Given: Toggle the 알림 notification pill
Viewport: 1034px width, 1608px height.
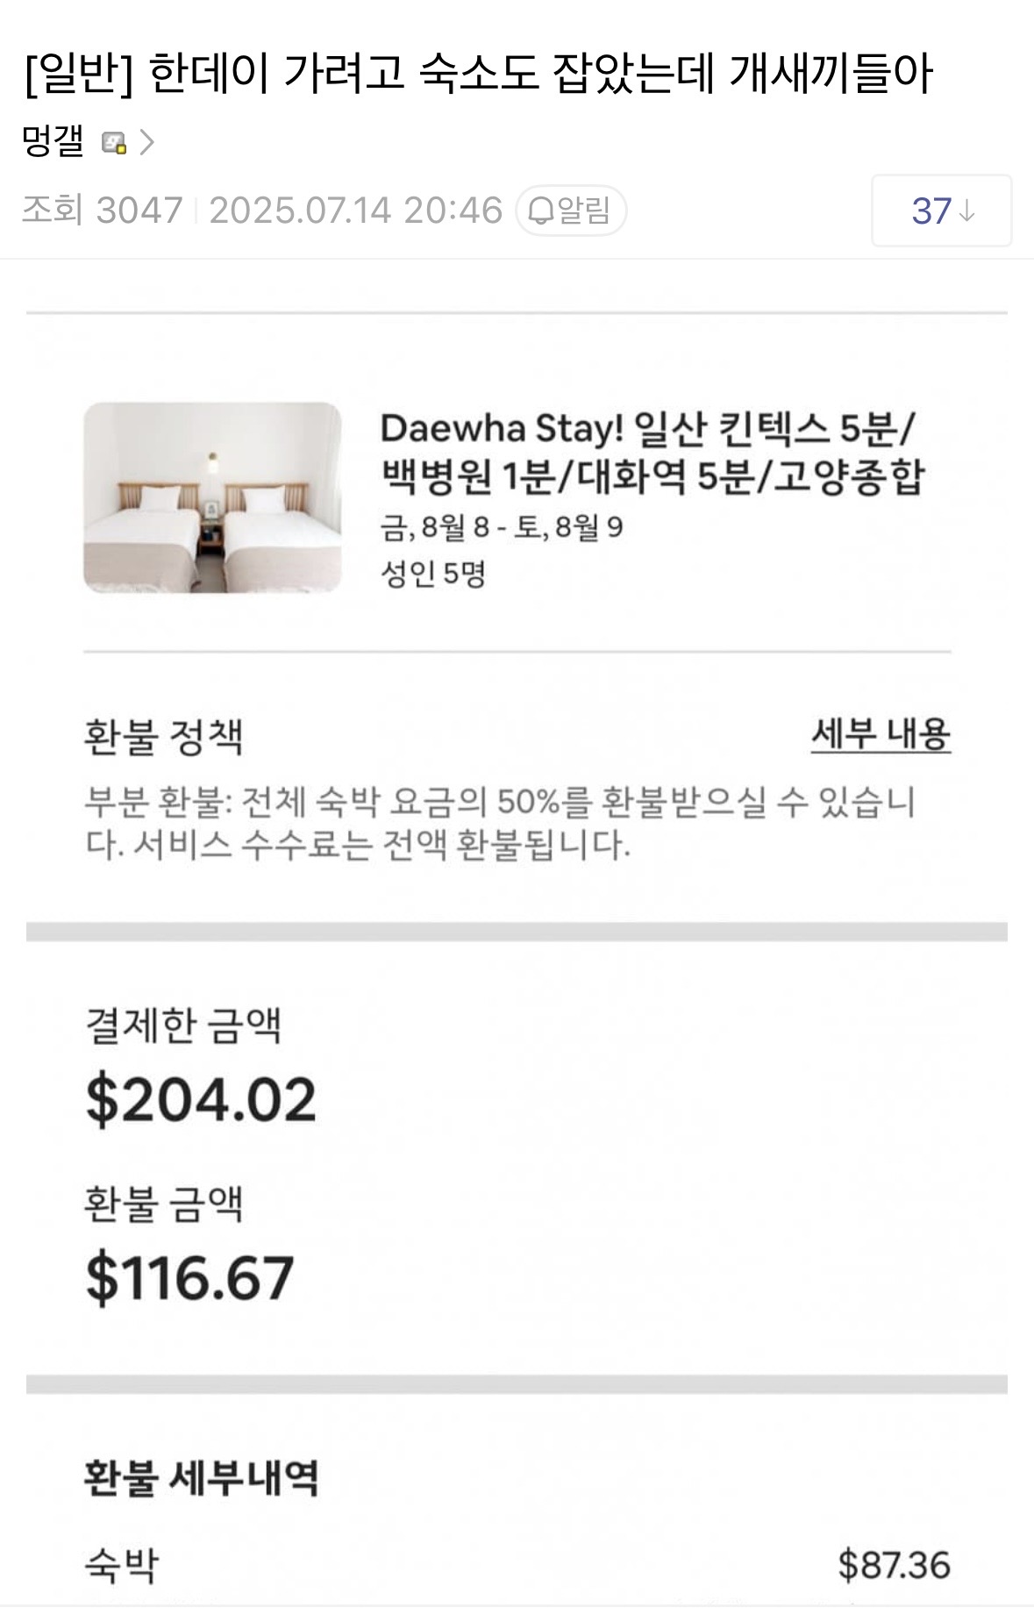Looking at the screenshot, I should (571, 211).
